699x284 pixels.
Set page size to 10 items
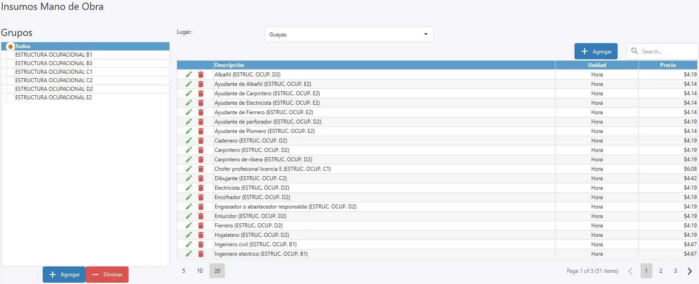(x=200, y=271)
